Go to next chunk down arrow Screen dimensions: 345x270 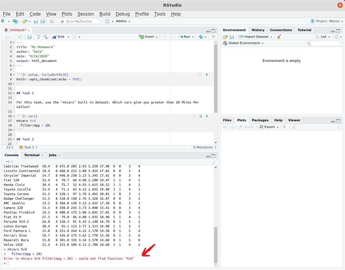(x=171, y=37)
